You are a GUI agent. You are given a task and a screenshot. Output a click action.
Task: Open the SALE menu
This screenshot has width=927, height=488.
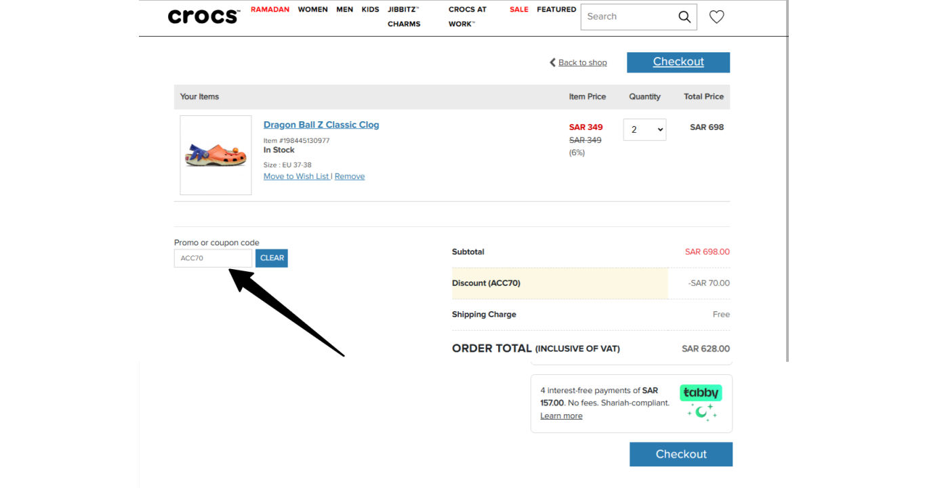(519, 9)
